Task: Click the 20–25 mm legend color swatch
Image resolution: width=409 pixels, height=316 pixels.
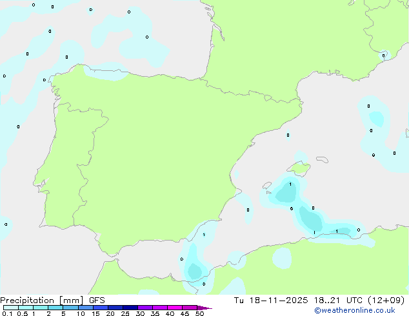Action: click(x=115, y=308)
